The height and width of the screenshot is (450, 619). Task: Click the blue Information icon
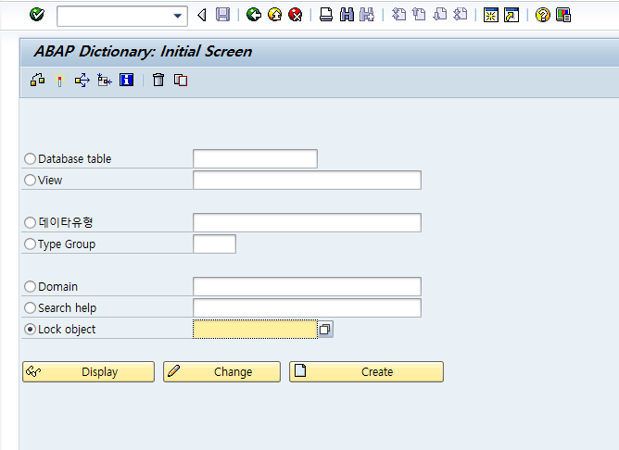126,80
